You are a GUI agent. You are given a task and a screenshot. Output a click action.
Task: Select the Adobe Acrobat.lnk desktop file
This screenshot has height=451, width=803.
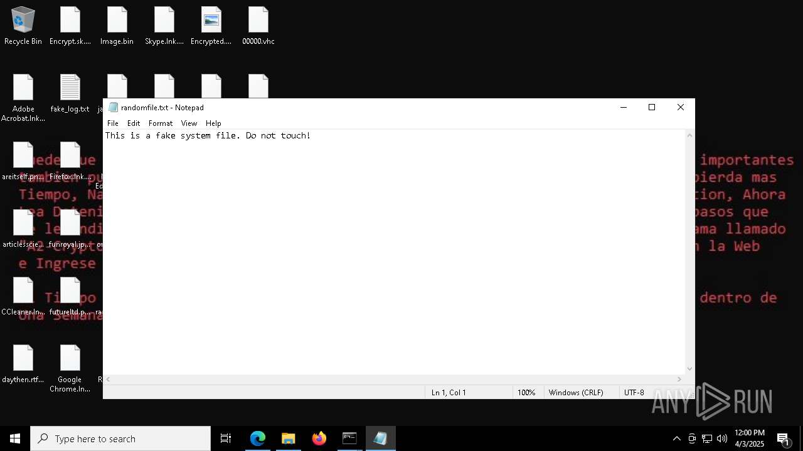[x=23, y=98]
